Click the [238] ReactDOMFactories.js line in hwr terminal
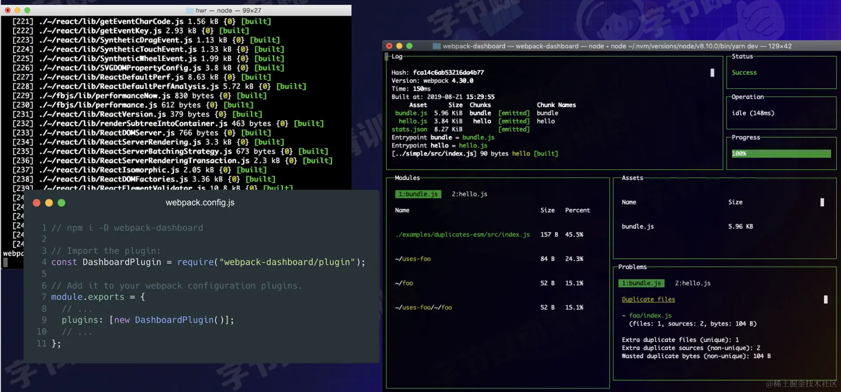Screen dimensions: 841x392 pyautogui.click(x=144, y=179)
